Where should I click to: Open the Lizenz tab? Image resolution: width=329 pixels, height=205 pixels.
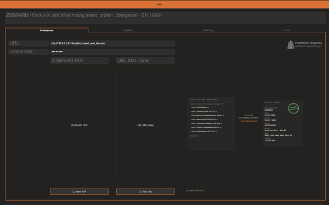coord(287,30)
